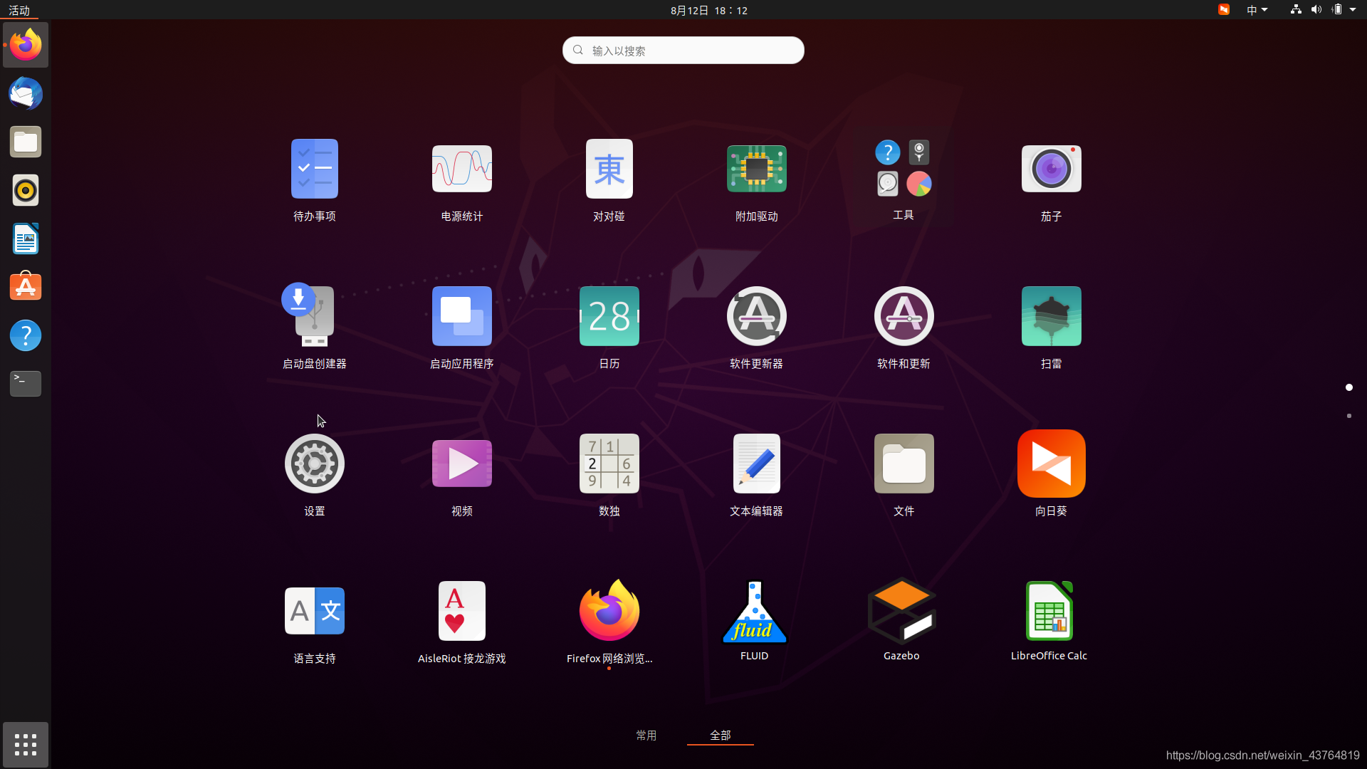Expand the system status menu arrow
The height and width of the screenshot is (769, 1367).
tap(1353, 10)
